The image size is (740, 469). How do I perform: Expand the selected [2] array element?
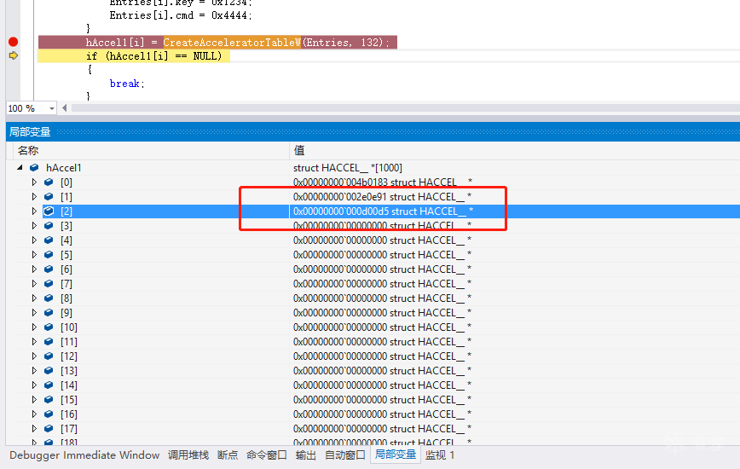[x=34, y=211]
